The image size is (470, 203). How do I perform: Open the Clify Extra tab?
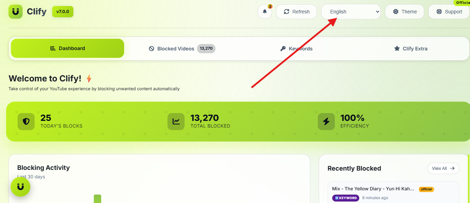tap(411, 49)
